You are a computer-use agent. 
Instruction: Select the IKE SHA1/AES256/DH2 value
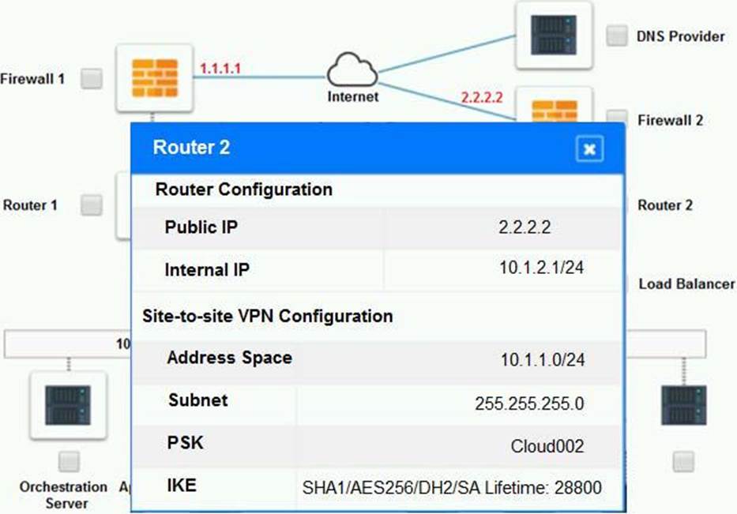[452, 488]
